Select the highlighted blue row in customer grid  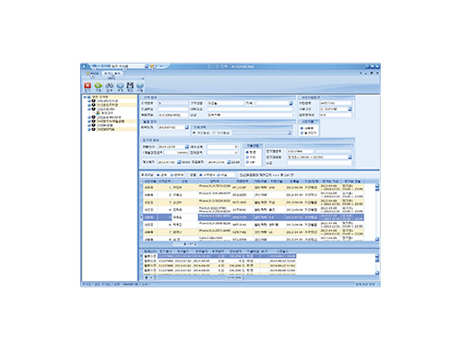point(253,217)
